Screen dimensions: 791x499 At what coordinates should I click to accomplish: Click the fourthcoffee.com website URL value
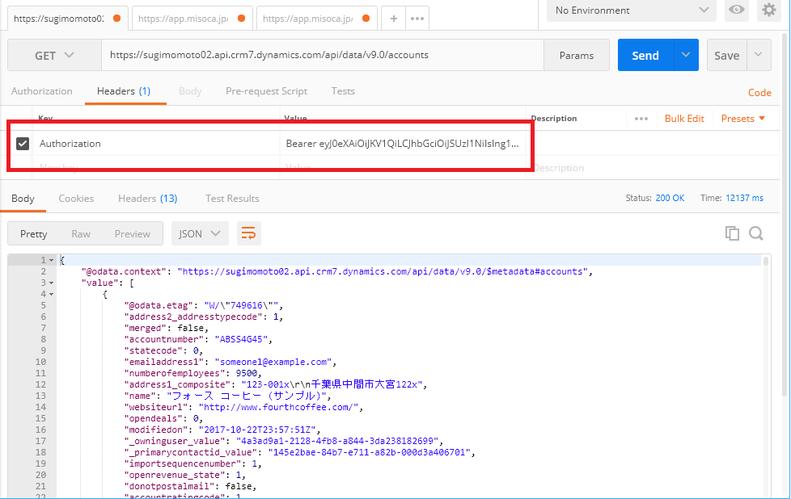pyautogui.click(x=278, y=408)
